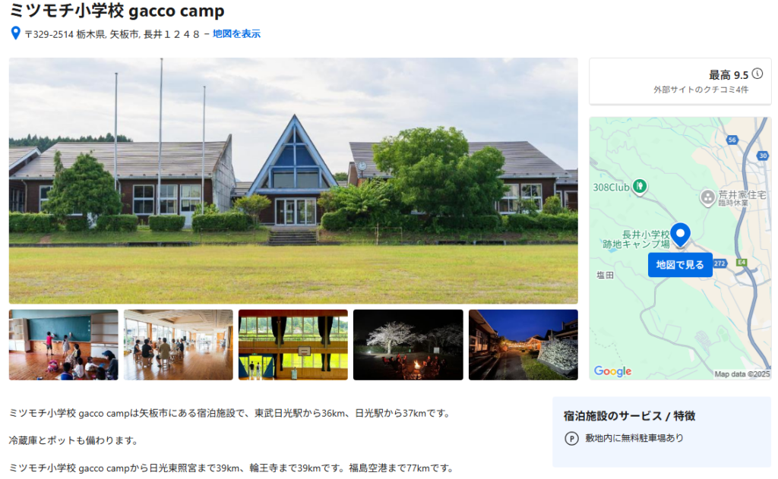The width and height of the screenshot is (778, 479).
Task: Click 外部サイトのクチコミ4件 review text
Action: coord(701,90)
